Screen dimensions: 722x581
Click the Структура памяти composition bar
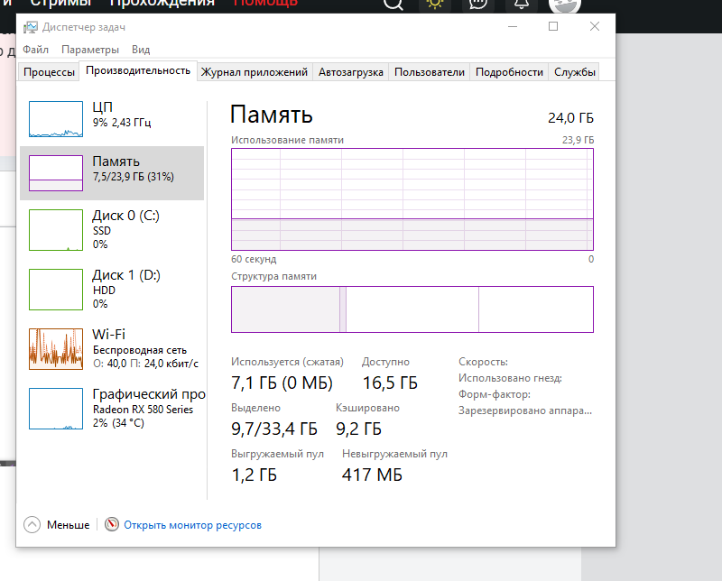(x=412, y=309)
